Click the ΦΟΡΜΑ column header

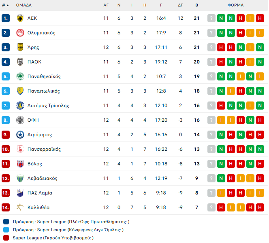coord(236,5)
